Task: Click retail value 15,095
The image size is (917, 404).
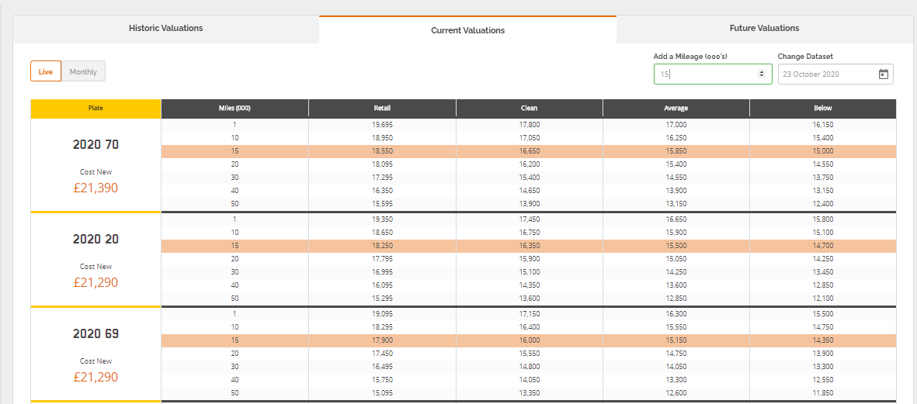Action: 382,393
